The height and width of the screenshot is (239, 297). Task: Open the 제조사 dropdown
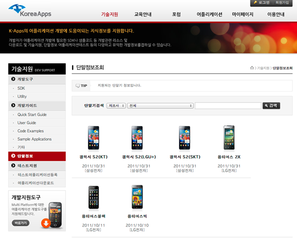(x=116, y=106)
